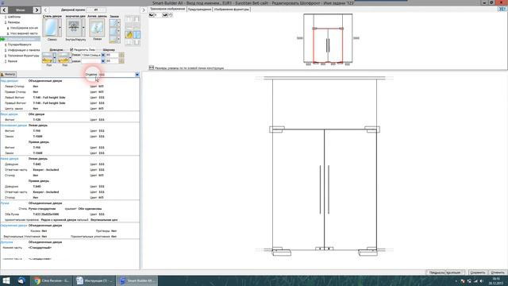Open the Допуски section link
Image resolution: width=508 pixels, height=286 pixels.
[x=7, y=242]
